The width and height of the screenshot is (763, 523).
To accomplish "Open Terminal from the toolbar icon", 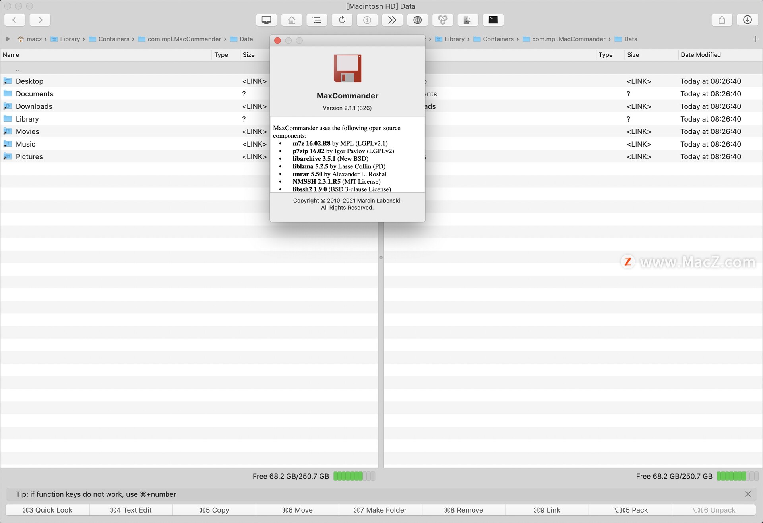I will pyautogui.click(x=493, y=20).
